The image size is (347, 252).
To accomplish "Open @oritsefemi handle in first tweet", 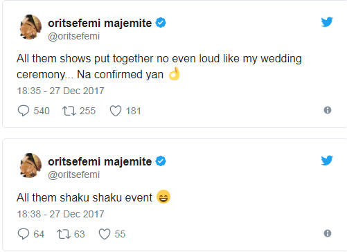I will click(73, 36).
